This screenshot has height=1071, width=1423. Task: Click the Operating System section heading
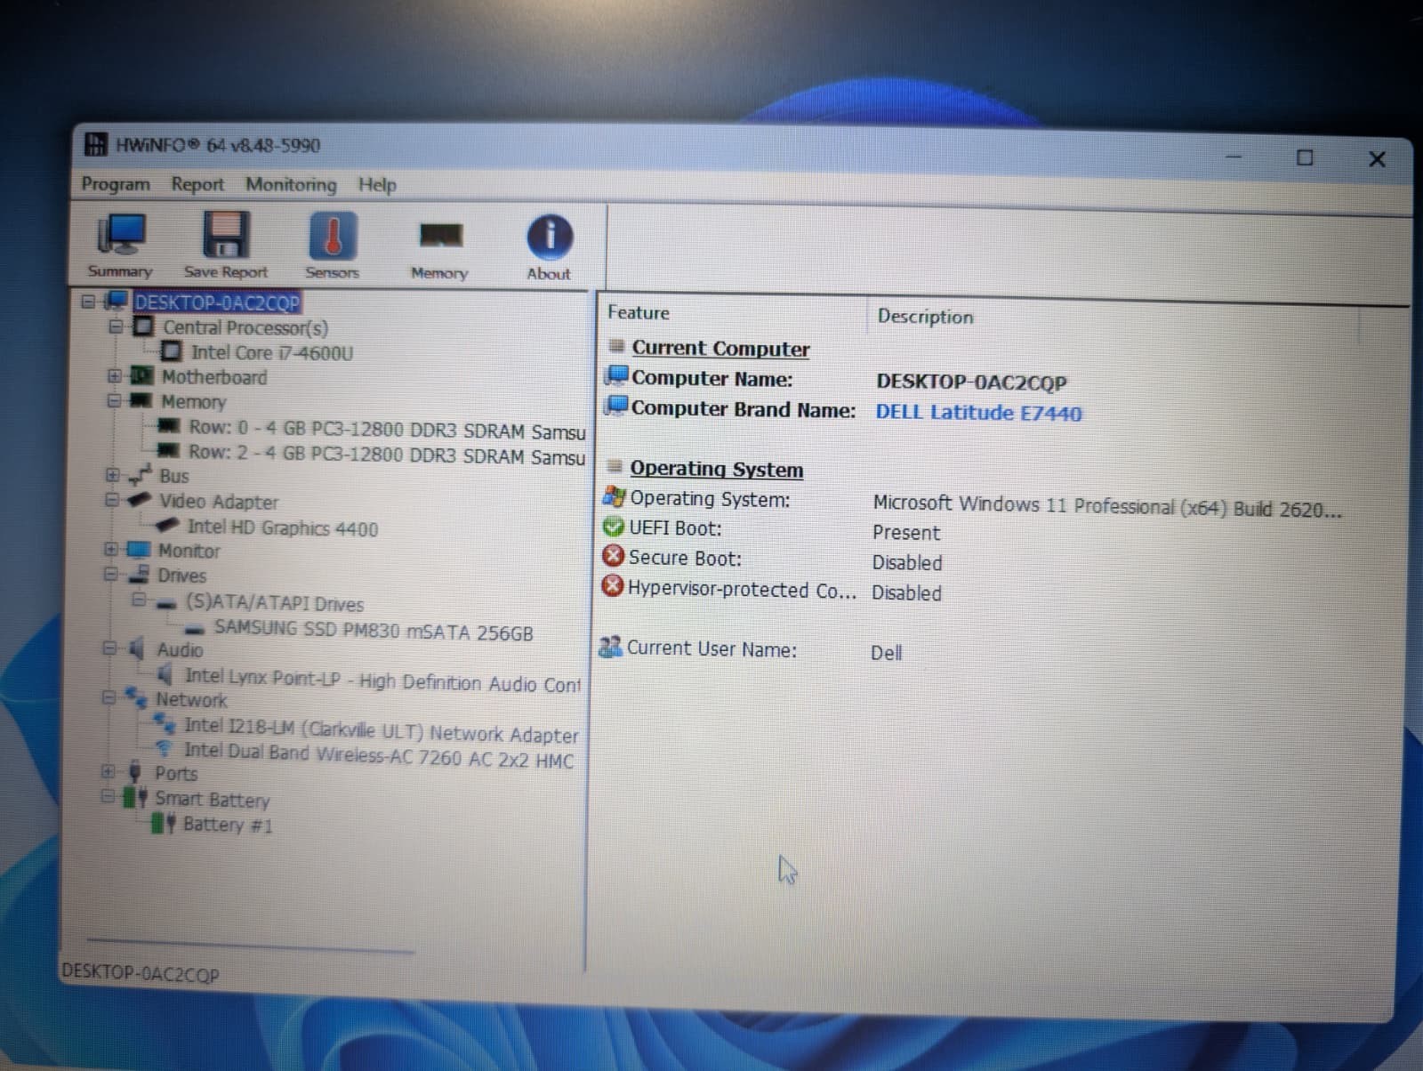(x=717, y=469)
